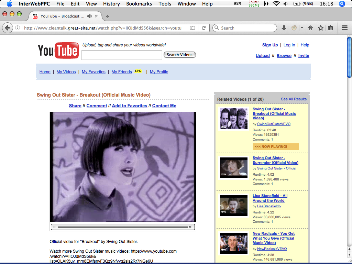Click the Invite link
Viewport: 352px width, 264px height.
[x=304, y=55]
